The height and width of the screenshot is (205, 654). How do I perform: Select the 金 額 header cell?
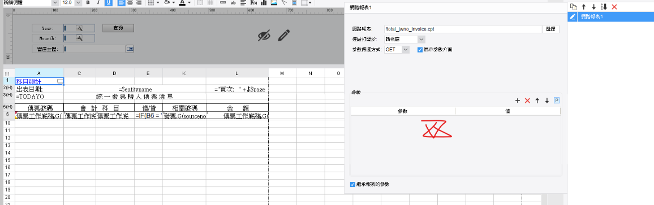[237, 107]
